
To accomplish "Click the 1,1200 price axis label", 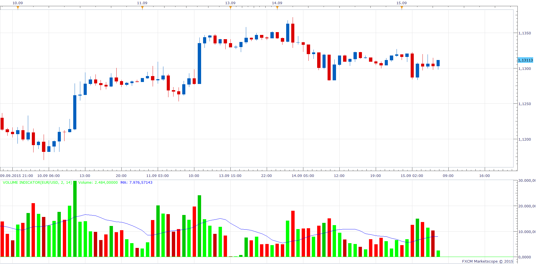I will coord(525,139).
